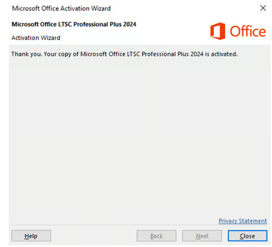272x247 pixels.
Task: Click the "Microsoft Office Activation Wizard" title bar text
Action: [x=61, y=8]
